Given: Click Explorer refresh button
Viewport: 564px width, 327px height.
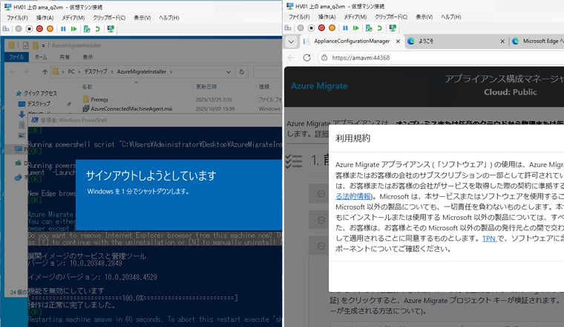Looking at the screenshot, I should pos(242,71).
